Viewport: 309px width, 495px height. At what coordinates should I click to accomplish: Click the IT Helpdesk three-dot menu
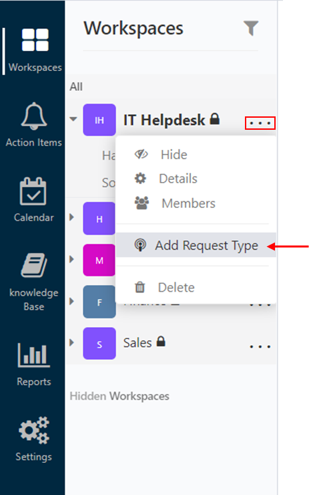(x=260, y=123)
